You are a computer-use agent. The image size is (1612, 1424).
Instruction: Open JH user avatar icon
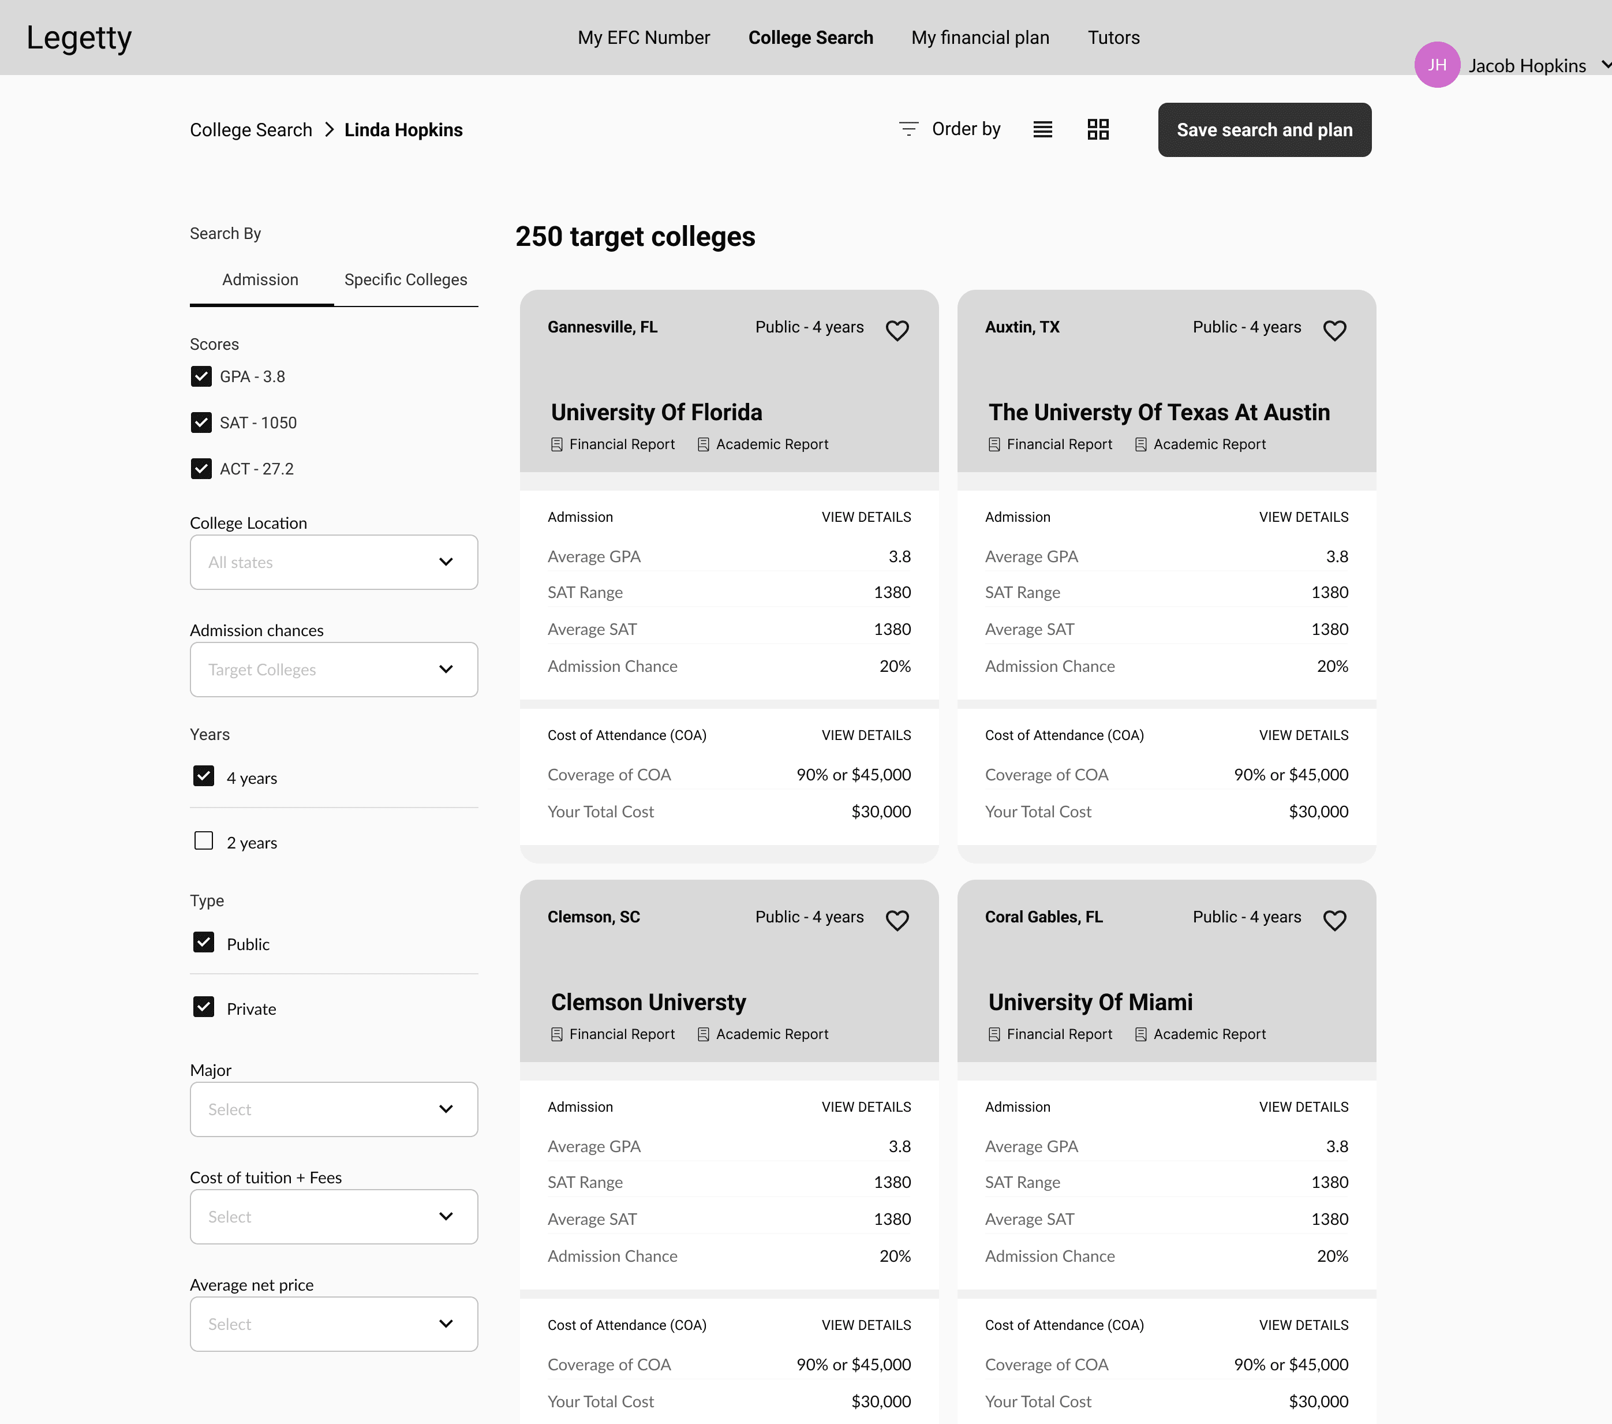[x=1436, y=65]
